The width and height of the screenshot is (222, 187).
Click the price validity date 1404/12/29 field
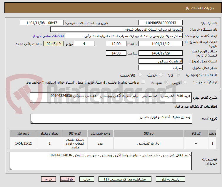point(161,53)
